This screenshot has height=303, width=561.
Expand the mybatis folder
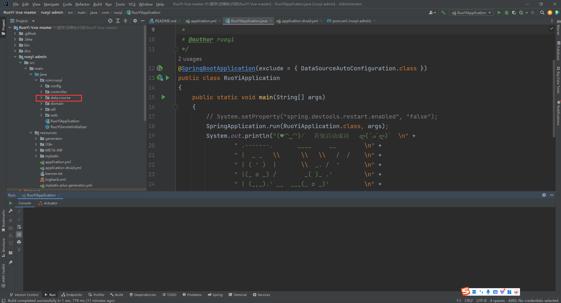[x=36, y=156]
